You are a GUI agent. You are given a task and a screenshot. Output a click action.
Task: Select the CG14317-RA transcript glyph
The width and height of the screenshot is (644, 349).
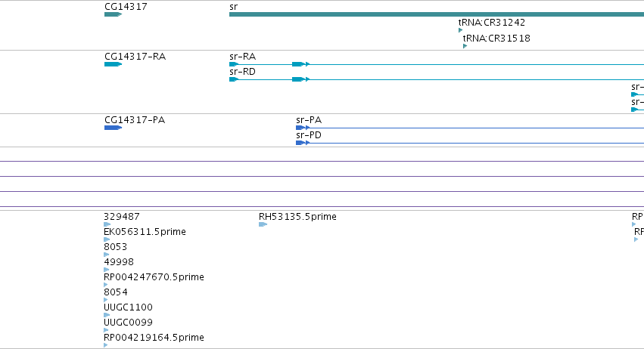[x=113, y=64]
